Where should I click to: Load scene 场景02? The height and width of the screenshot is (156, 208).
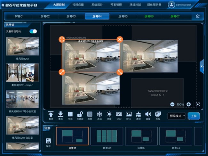click(x=107, y=136)
